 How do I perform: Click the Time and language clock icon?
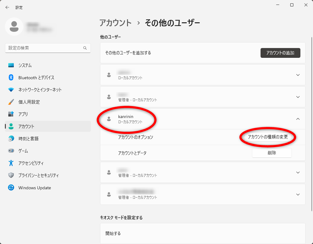[x=11, y=139]
